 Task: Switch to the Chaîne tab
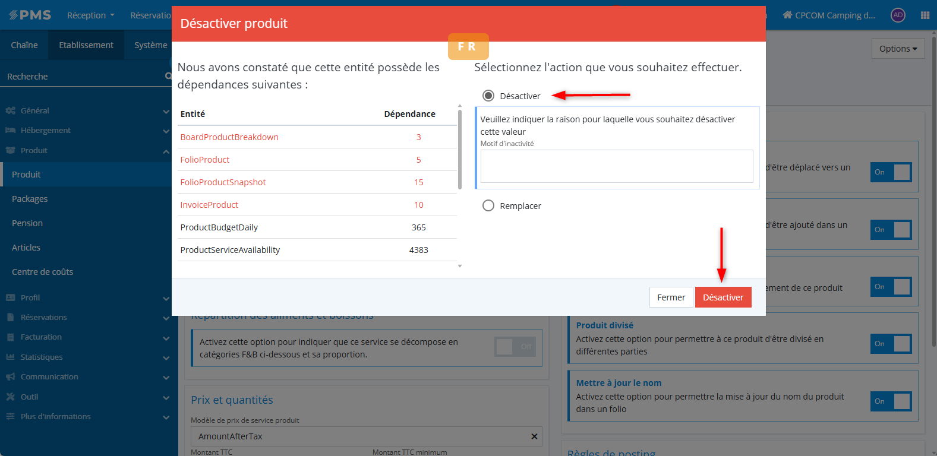24,45
